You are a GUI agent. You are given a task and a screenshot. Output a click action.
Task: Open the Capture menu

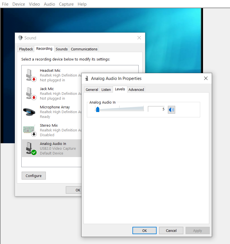pos(66,4)
